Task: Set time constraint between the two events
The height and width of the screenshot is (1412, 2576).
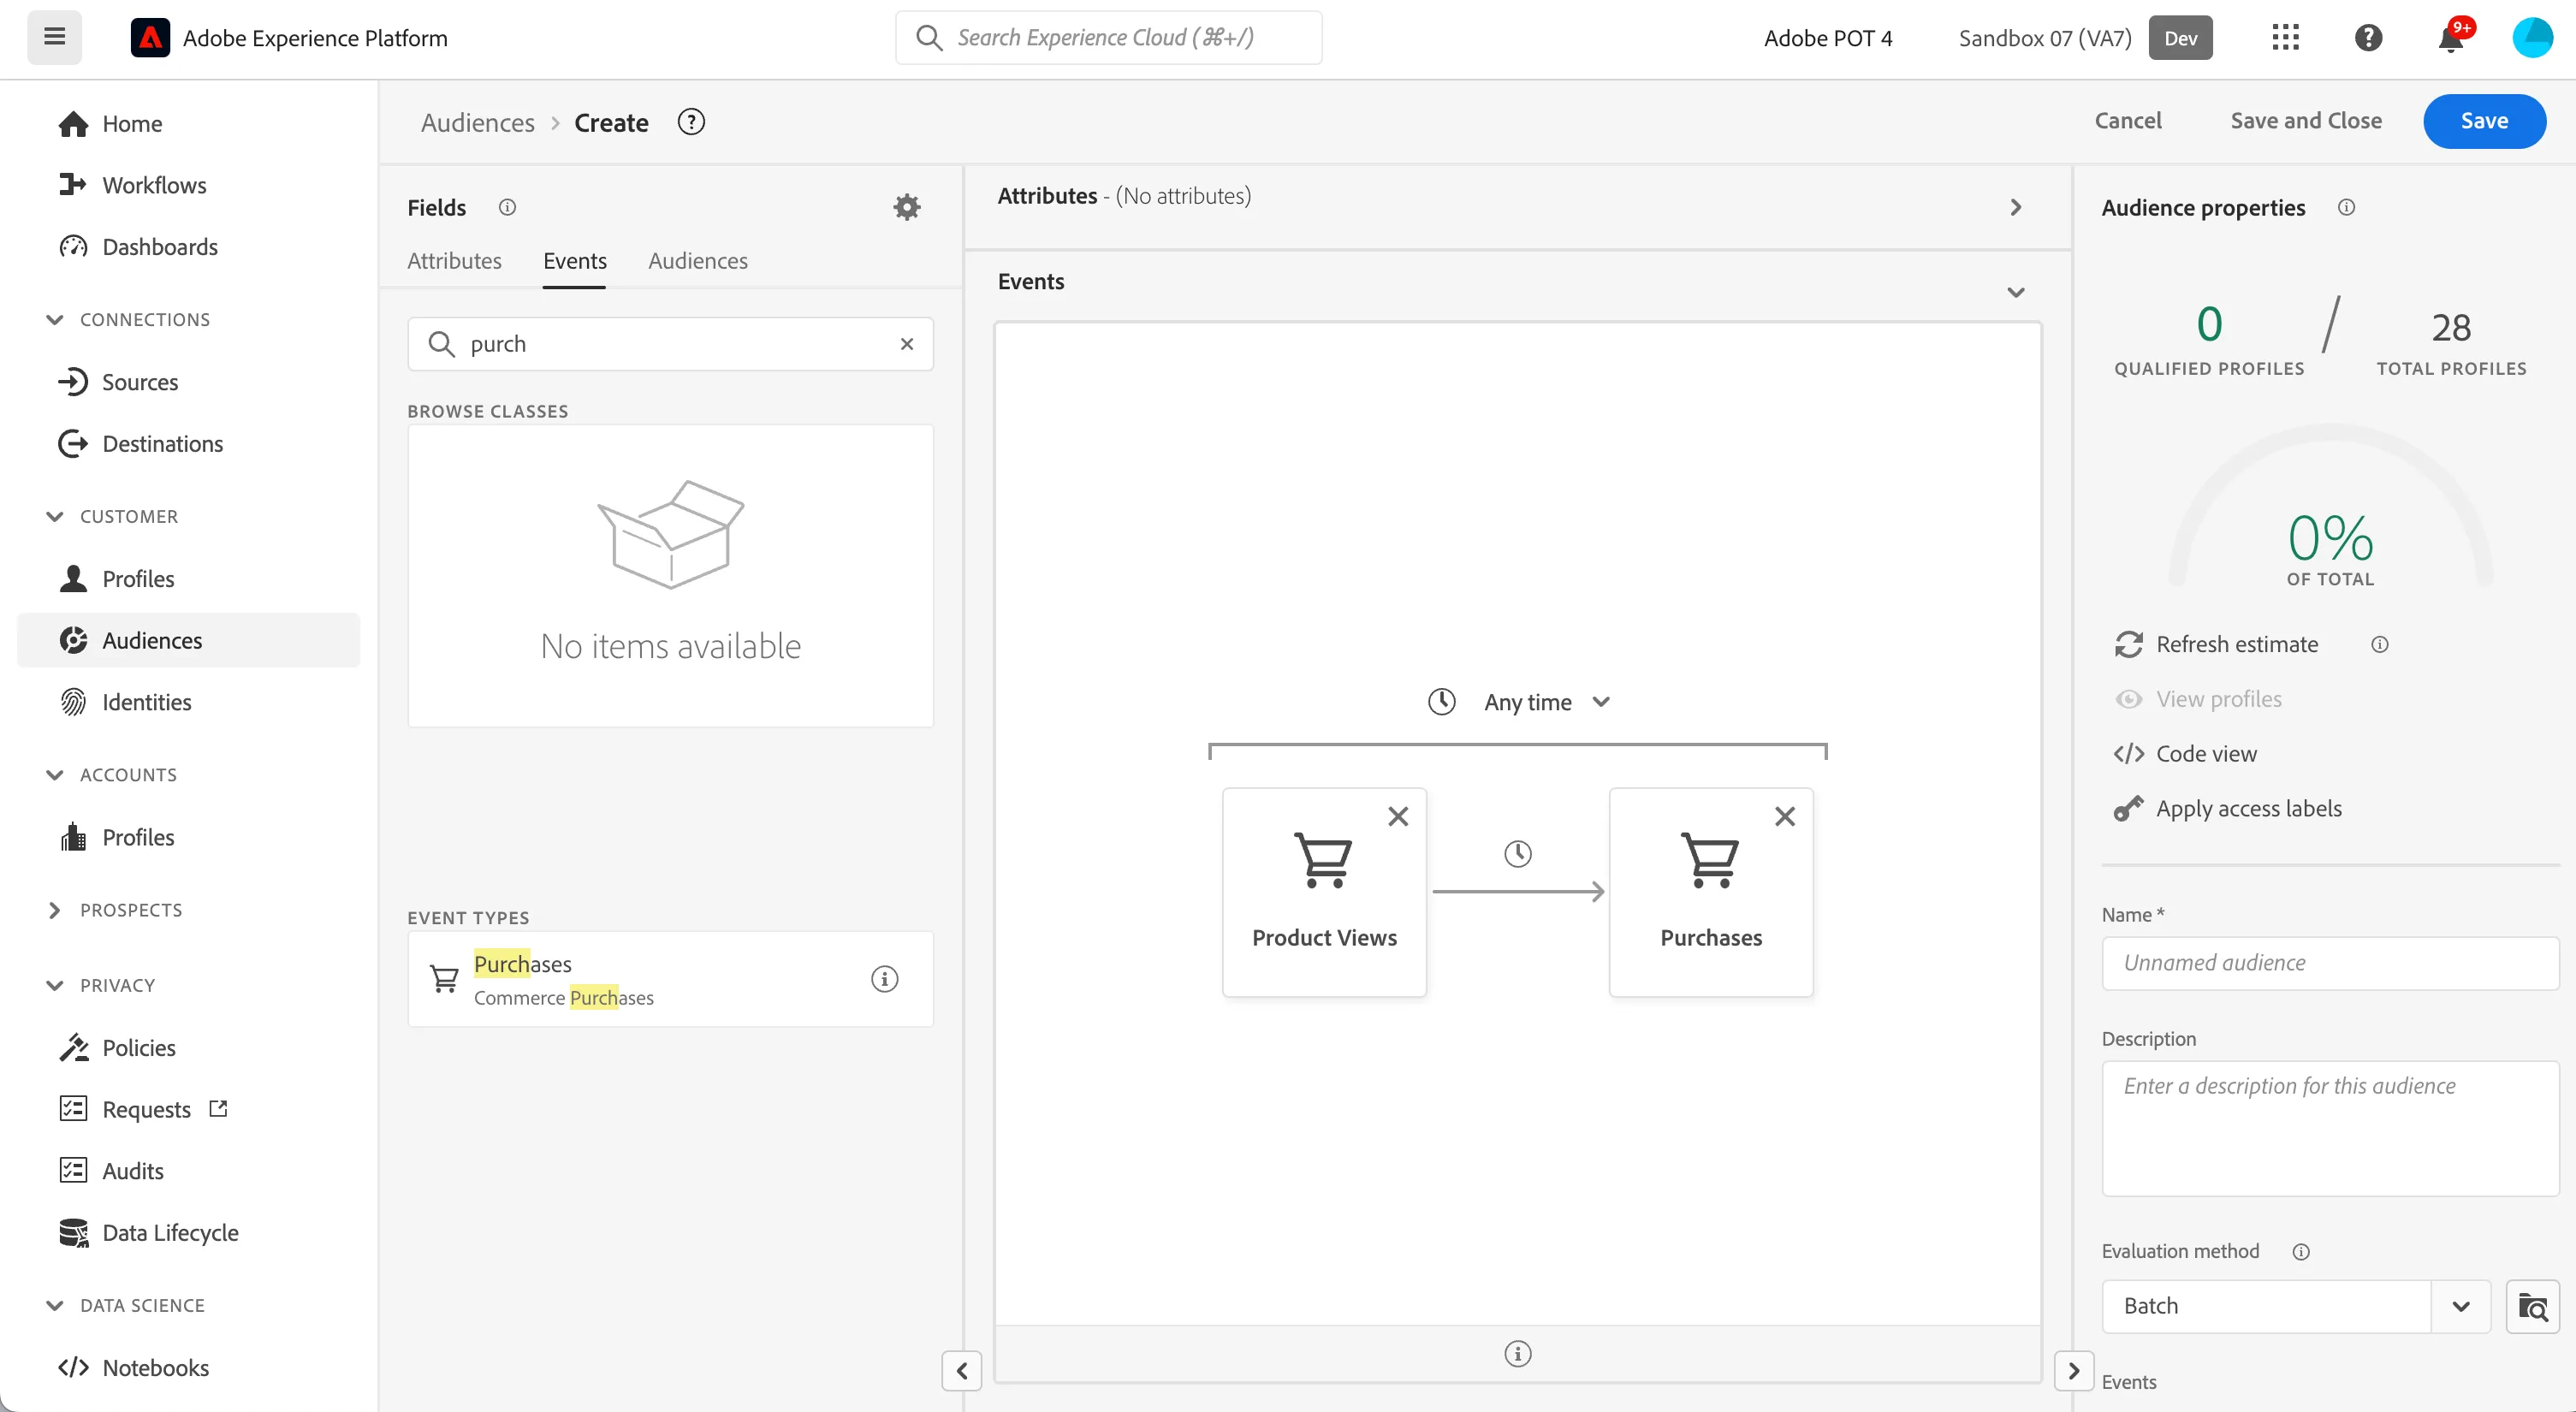Action: tap(1518, 854)
